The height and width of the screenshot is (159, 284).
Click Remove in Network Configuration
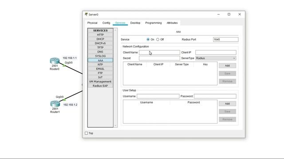tap(227, 81)
